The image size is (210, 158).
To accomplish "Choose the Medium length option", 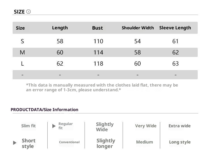I will (144, 142).
